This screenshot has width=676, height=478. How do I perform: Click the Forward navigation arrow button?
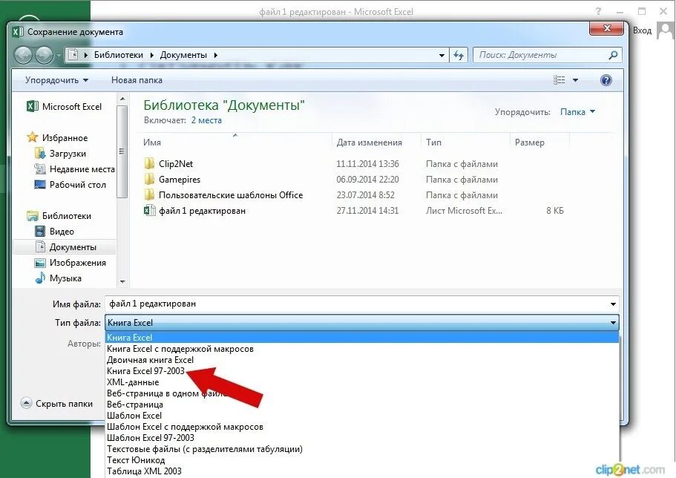click(44, 55)
